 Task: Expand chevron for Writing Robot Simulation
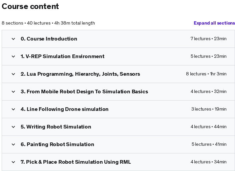click(13, 127)
